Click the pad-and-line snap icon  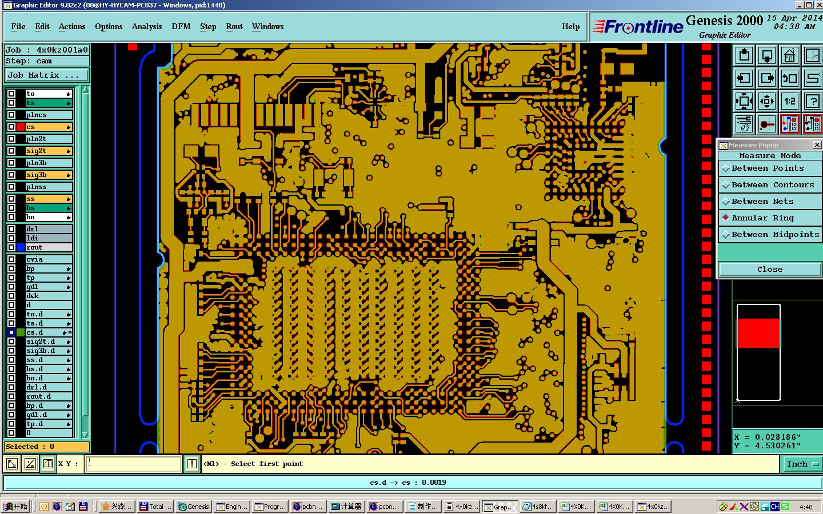coord(767,124)
